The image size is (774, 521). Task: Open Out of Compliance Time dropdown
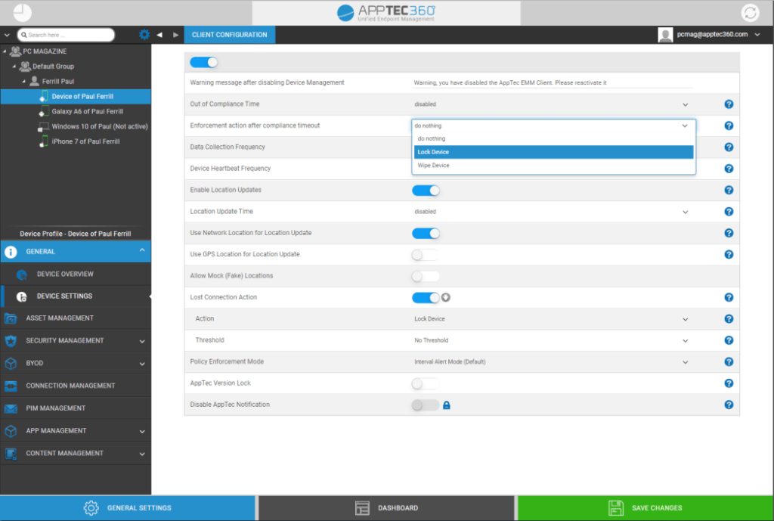tap(553, 104)
